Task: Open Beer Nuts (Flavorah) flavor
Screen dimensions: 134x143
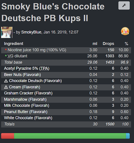Action: 22,75
